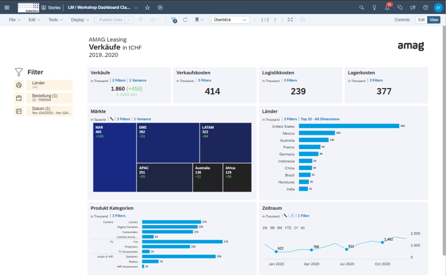
Task: Open the Controls panel
Action: tap(402, 20)
